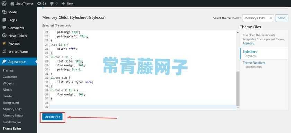This screenshot has height=133, width=291.
Task: Click the scroll up arrow in code editor
Action: point(238,32)
